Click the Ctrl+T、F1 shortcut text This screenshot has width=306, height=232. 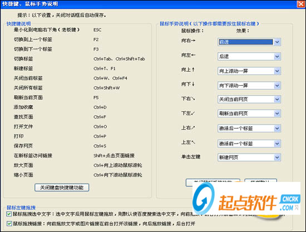point(105,68)
